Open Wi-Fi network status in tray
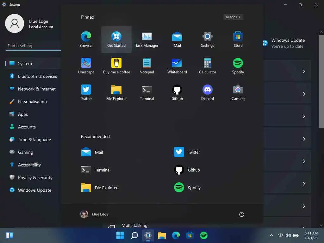Screen dimensions: 324x243 (280, 235)
